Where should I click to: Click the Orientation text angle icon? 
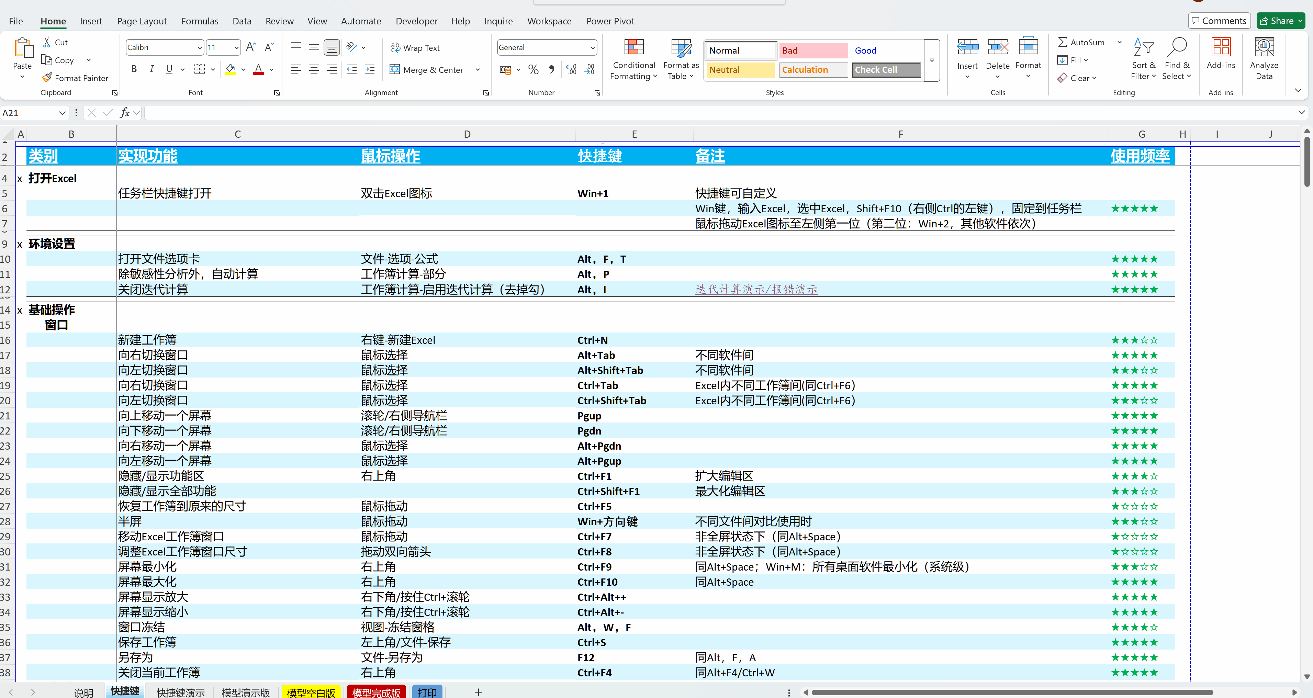(352, 47)
